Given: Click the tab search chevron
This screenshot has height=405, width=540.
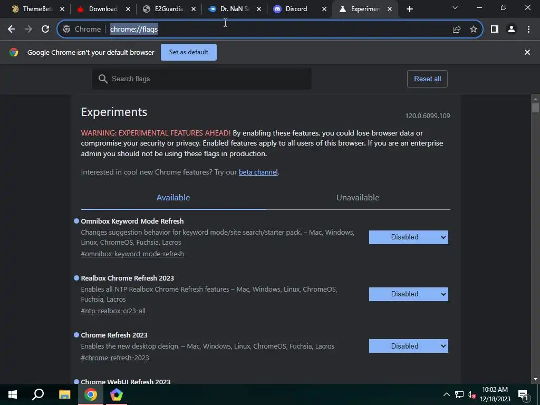Looking at the screenshot, I should pyautogui.click(x=455, y=7).
